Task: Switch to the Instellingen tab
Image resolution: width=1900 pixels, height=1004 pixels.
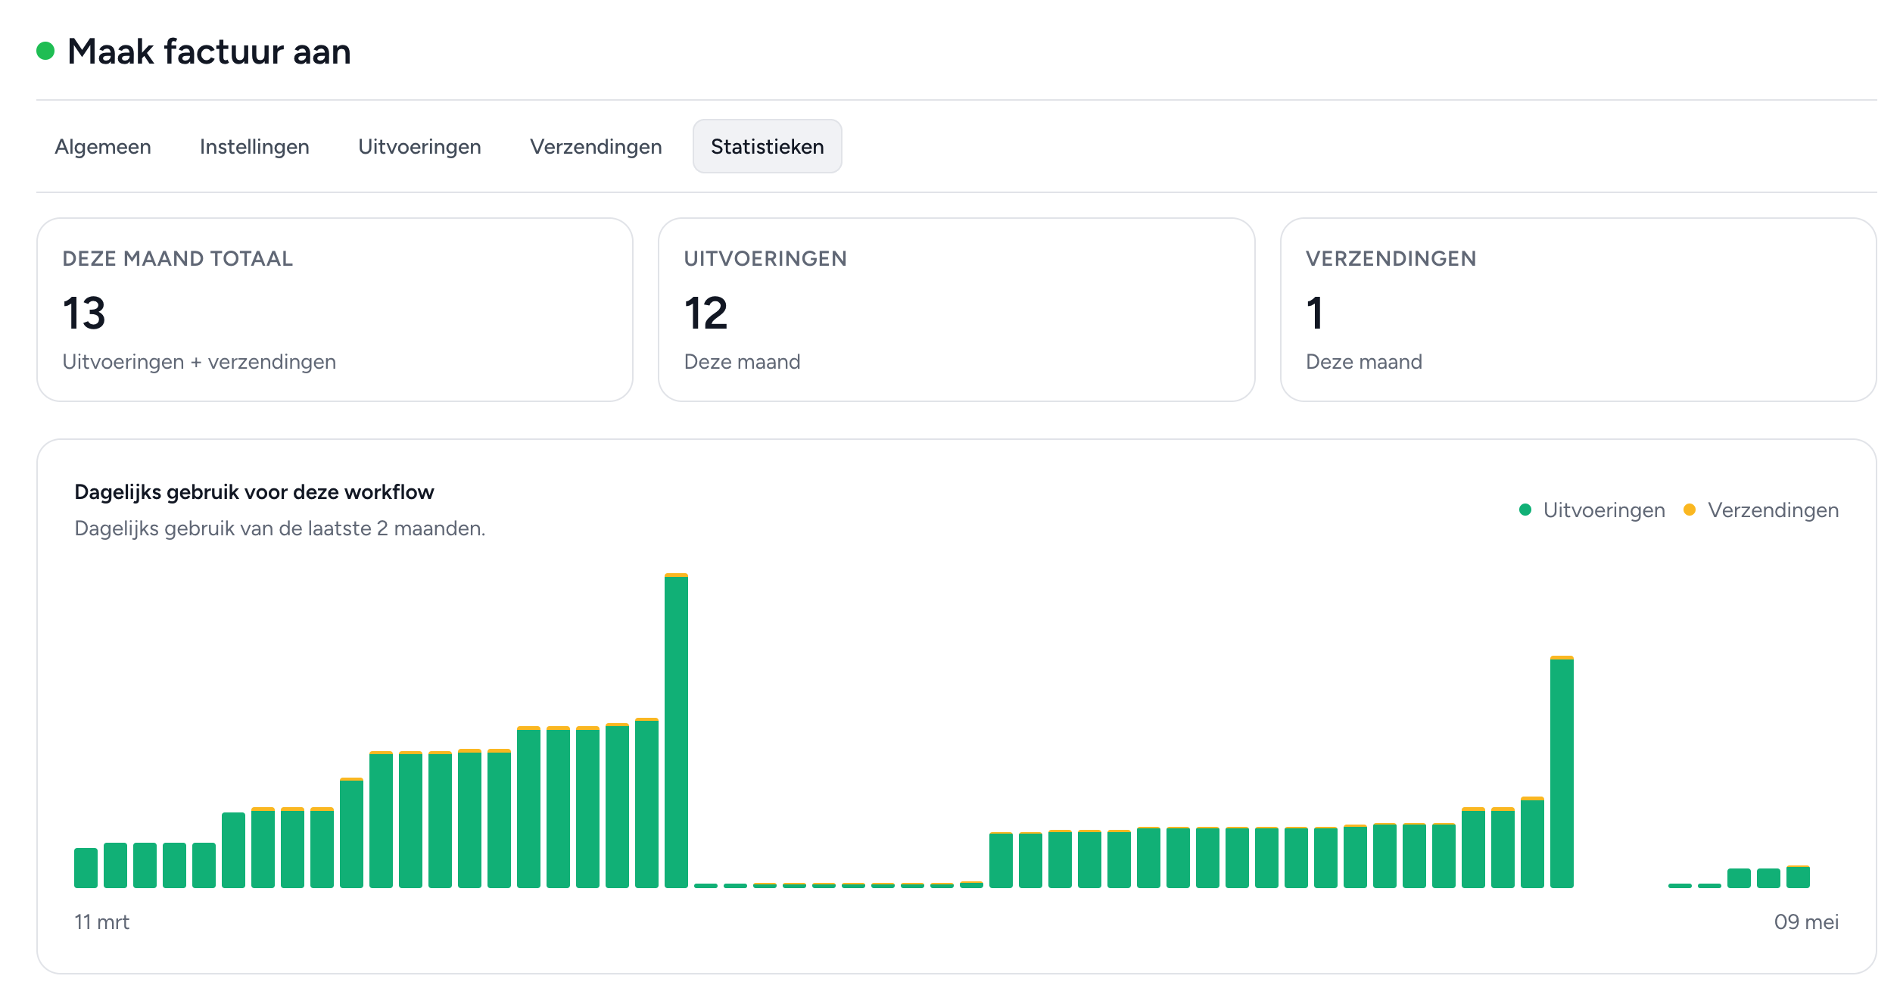Action: point(254,146)
